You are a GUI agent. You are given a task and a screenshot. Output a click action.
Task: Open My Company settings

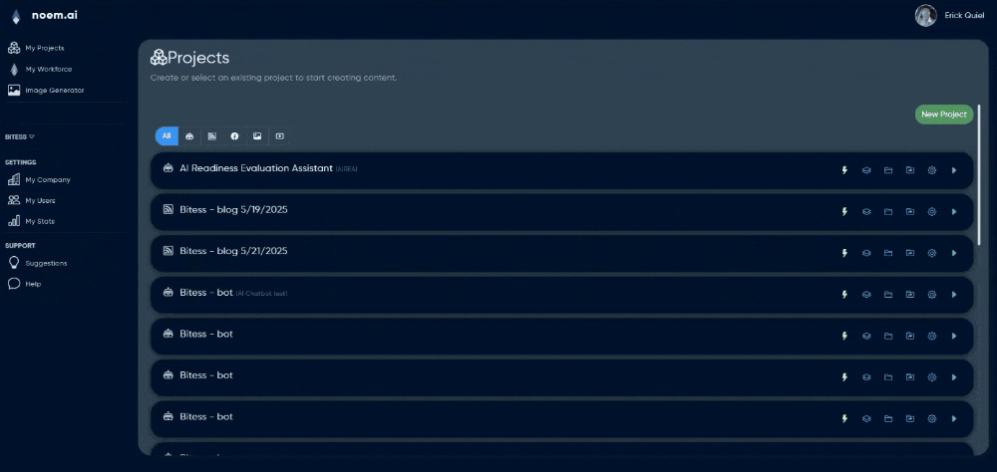(39, 180)
